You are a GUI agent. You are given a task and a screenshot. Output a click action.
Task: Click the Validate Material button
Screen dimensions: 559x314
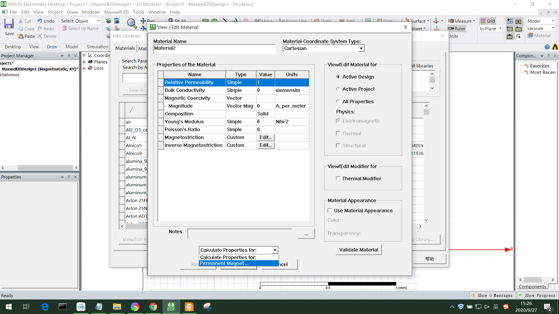coord(358,249)
